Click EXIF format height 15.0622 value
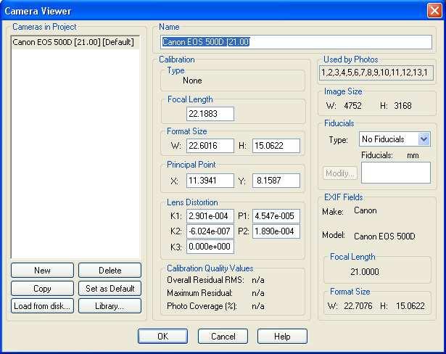 click(410, 306)
